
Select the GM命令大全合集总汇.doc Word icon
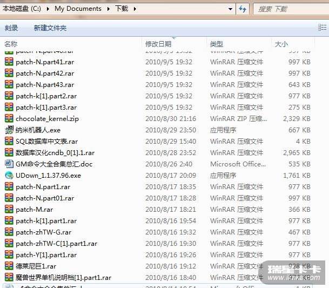pos(9,164)
